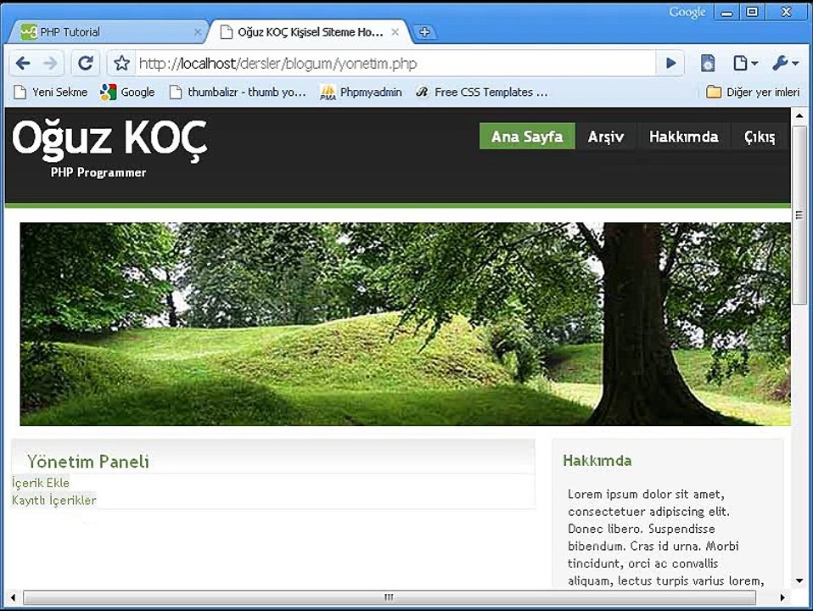813x611 pixels.
Task: Reload the page with the refresh icon
Action: [x=86, y=64]
